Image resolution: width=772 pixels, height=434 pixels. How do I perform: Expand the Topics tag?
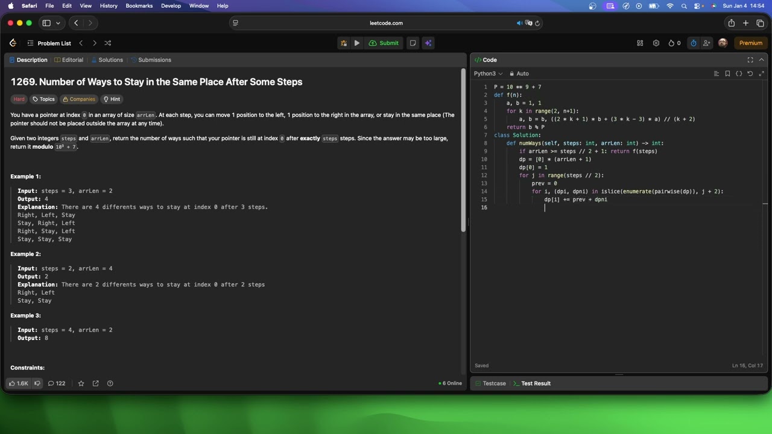coord(43,99)
